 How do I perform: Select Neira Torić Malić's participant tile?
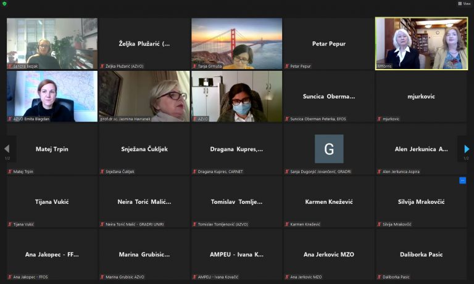pos(144,201)
